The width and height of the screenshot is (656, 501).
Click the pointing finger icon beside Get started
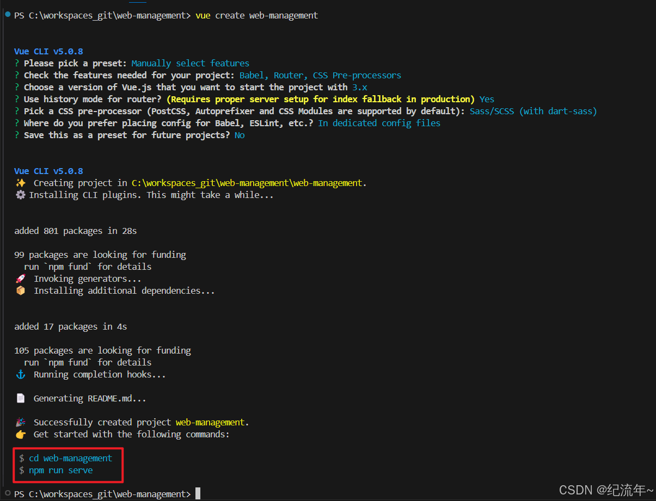tap(21, 434)
